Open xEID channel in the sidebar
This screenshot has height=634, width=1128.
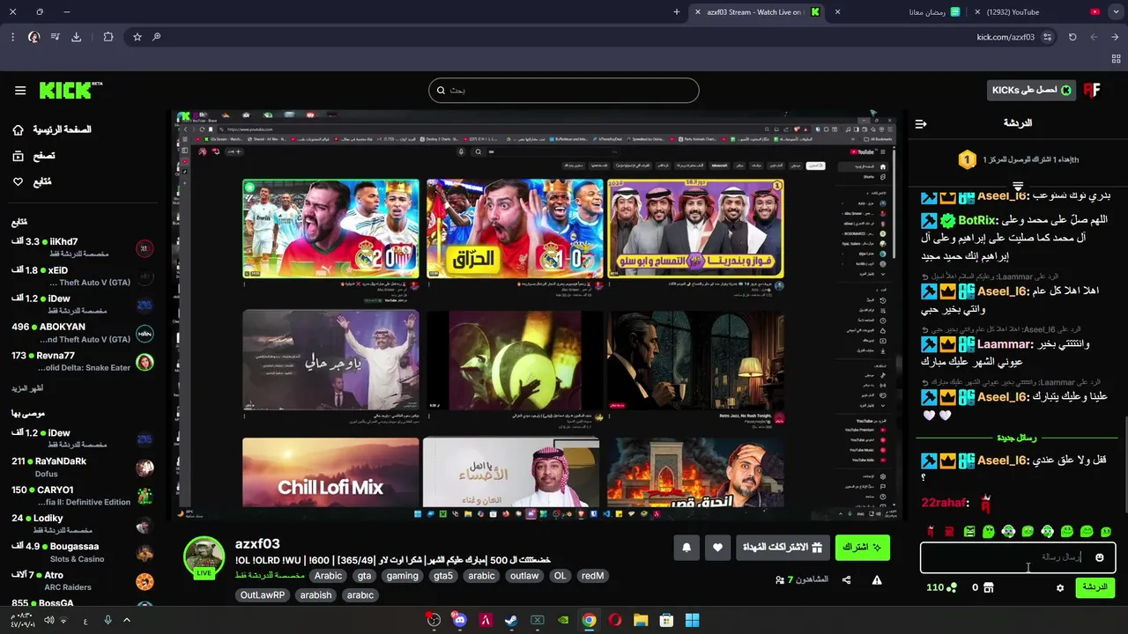(82, 276)
